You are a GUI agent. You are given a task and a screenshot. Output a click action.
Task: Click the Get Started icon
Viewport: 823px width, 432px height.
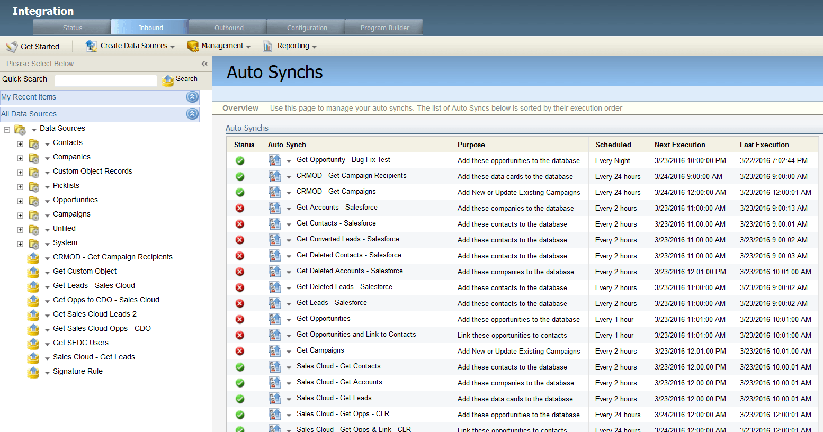[x=12, y=46]
